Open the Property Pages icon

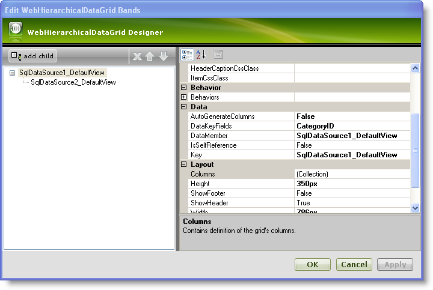click(218, 55)
